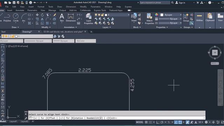The image size is (224, 126).
Task: Click the Fillet tool icon
Action: tap(48, 19)
